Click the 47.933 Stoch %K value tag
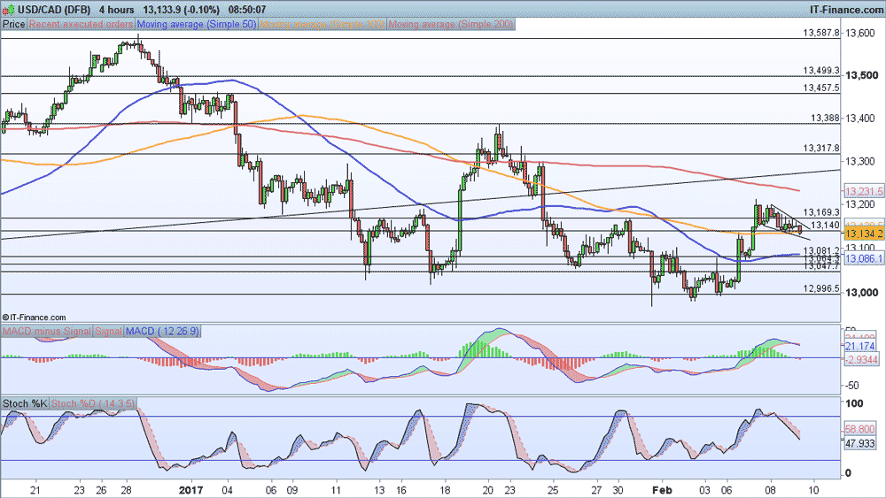 860,444
